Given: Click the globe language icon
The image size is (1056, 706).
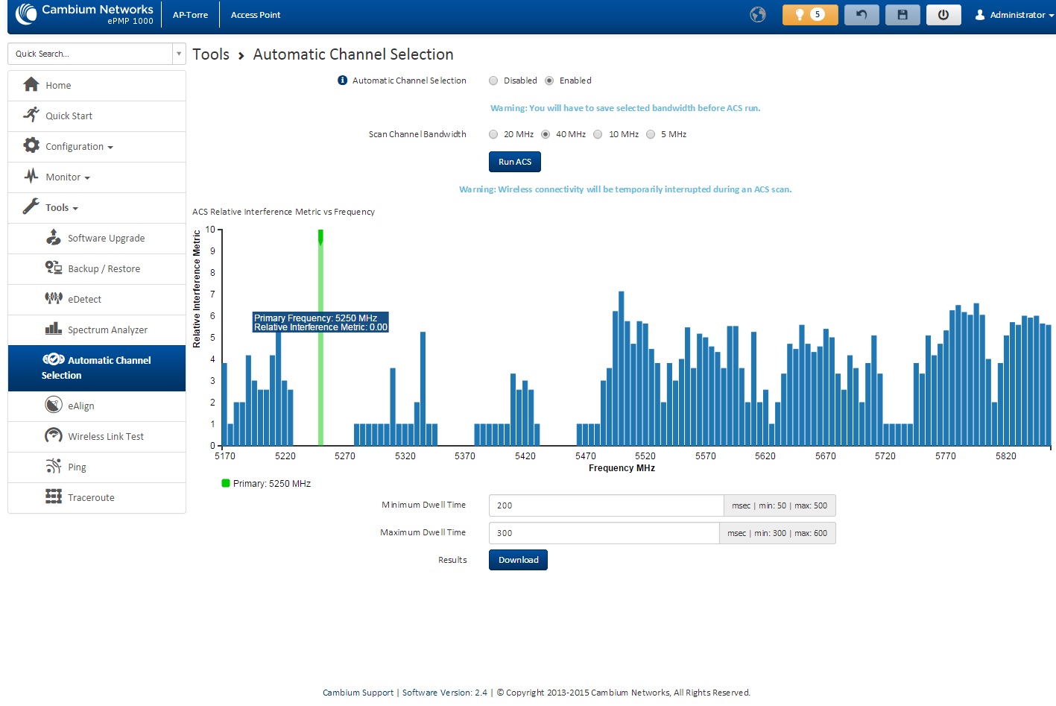Looking at the screenshot, I should [758, 15].
